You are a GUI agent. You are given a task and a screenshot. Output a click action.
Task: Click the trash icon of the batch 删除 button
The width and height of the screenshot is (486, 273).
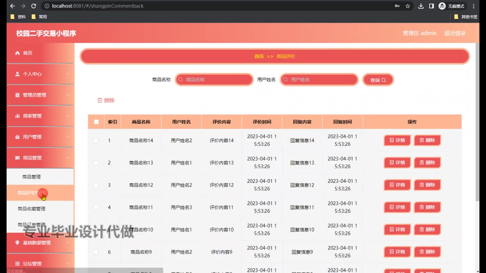[100, 100]
